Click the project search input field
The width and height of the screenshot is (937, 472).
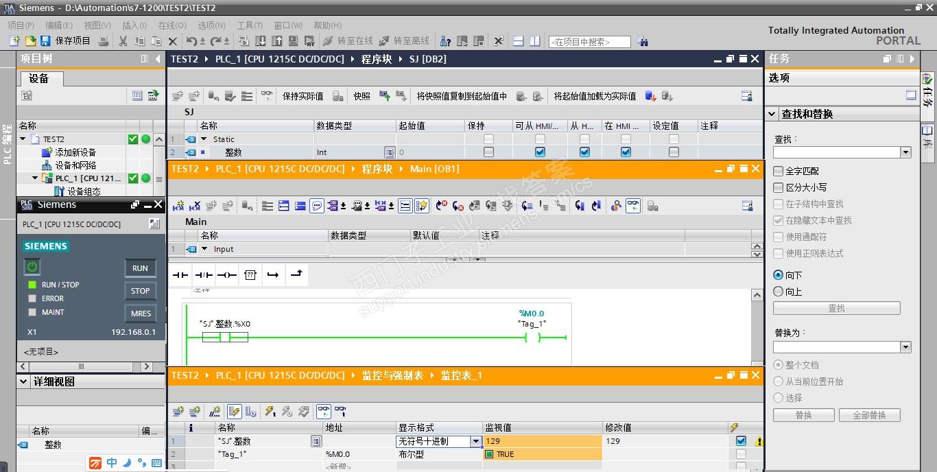pyautogui.click(x=589, y=42)
